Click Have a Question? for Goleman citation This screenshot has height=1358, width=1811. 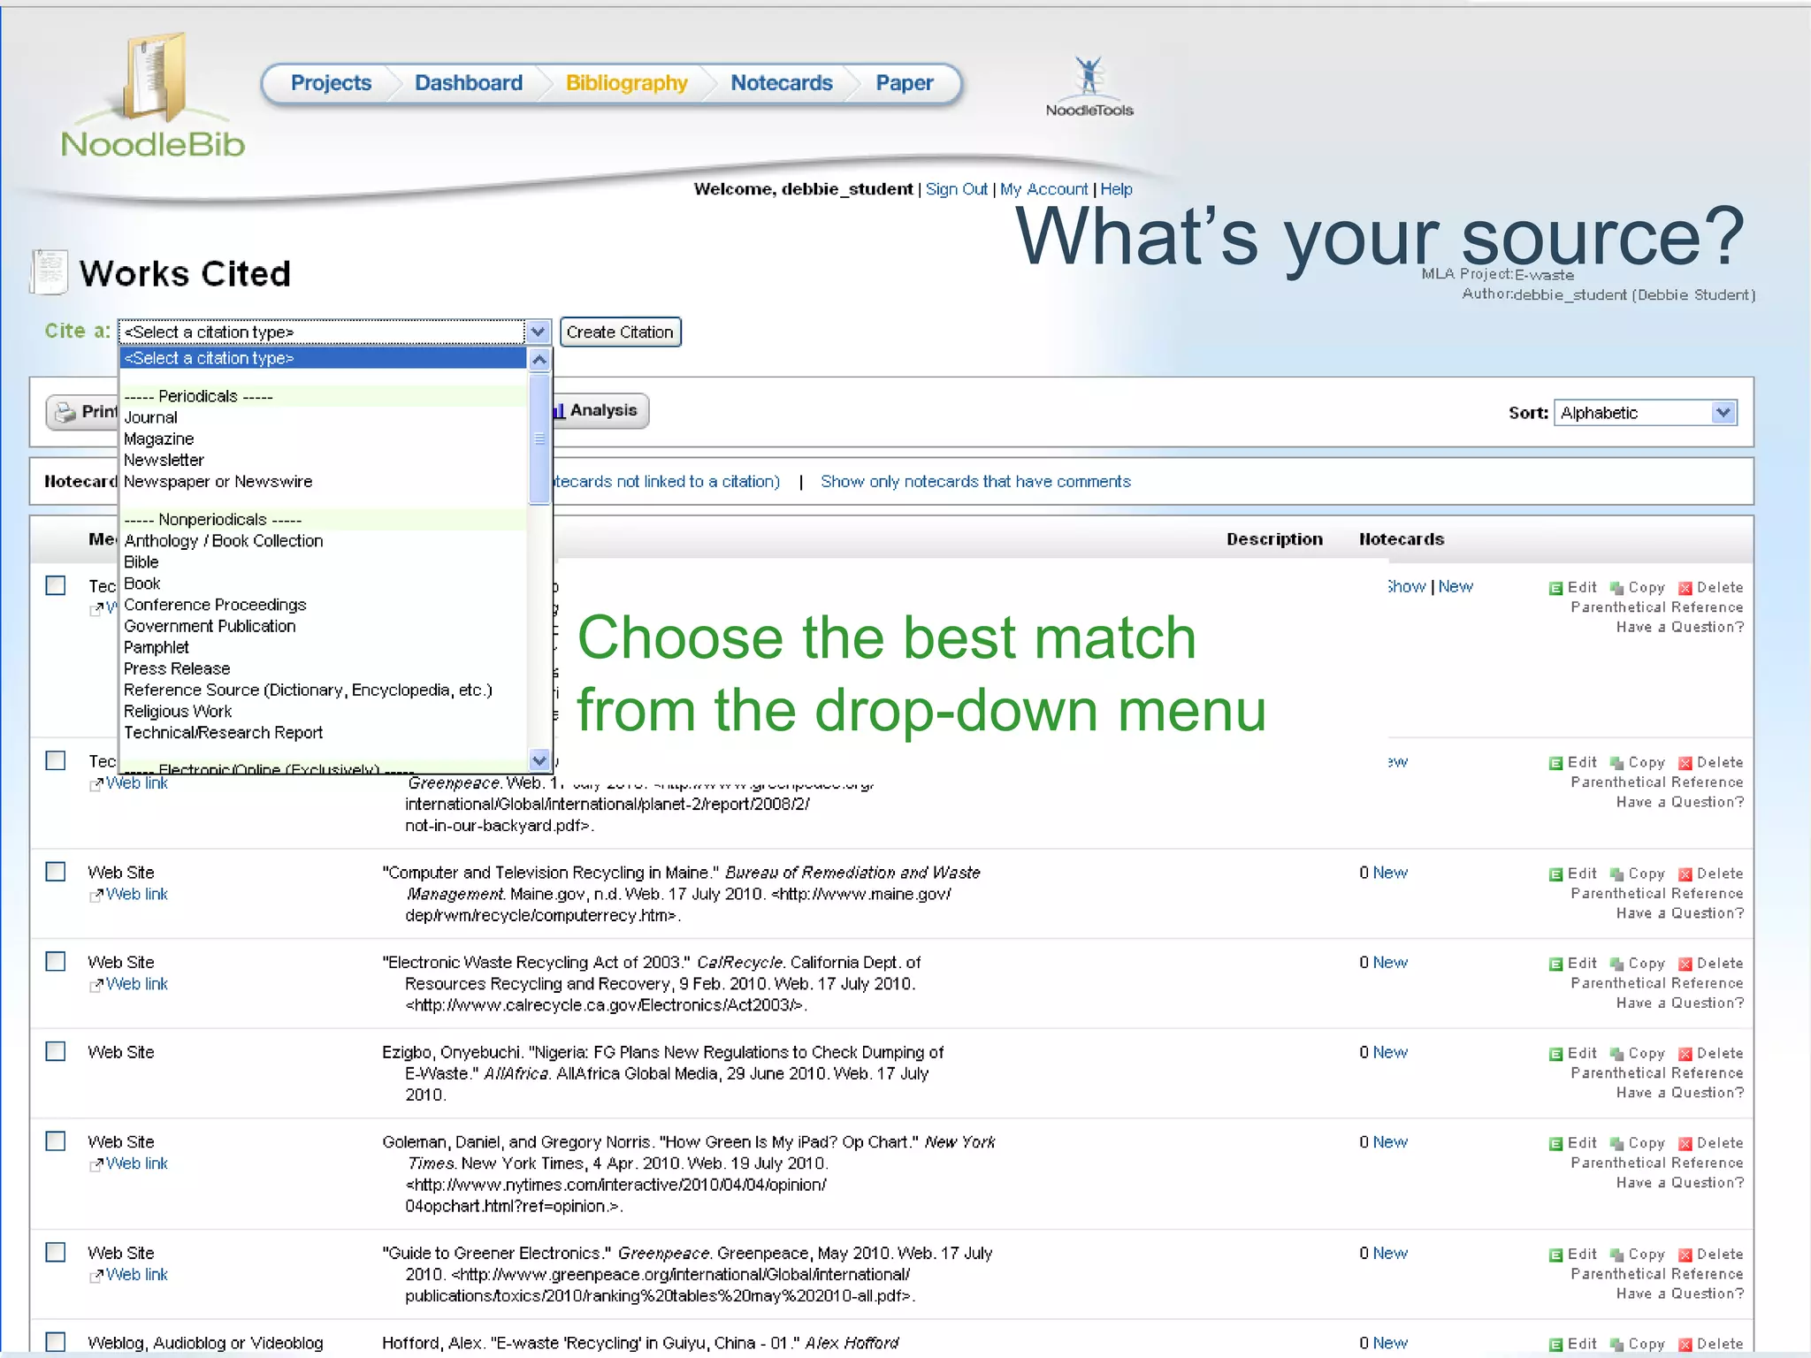click(1679, 1183)
